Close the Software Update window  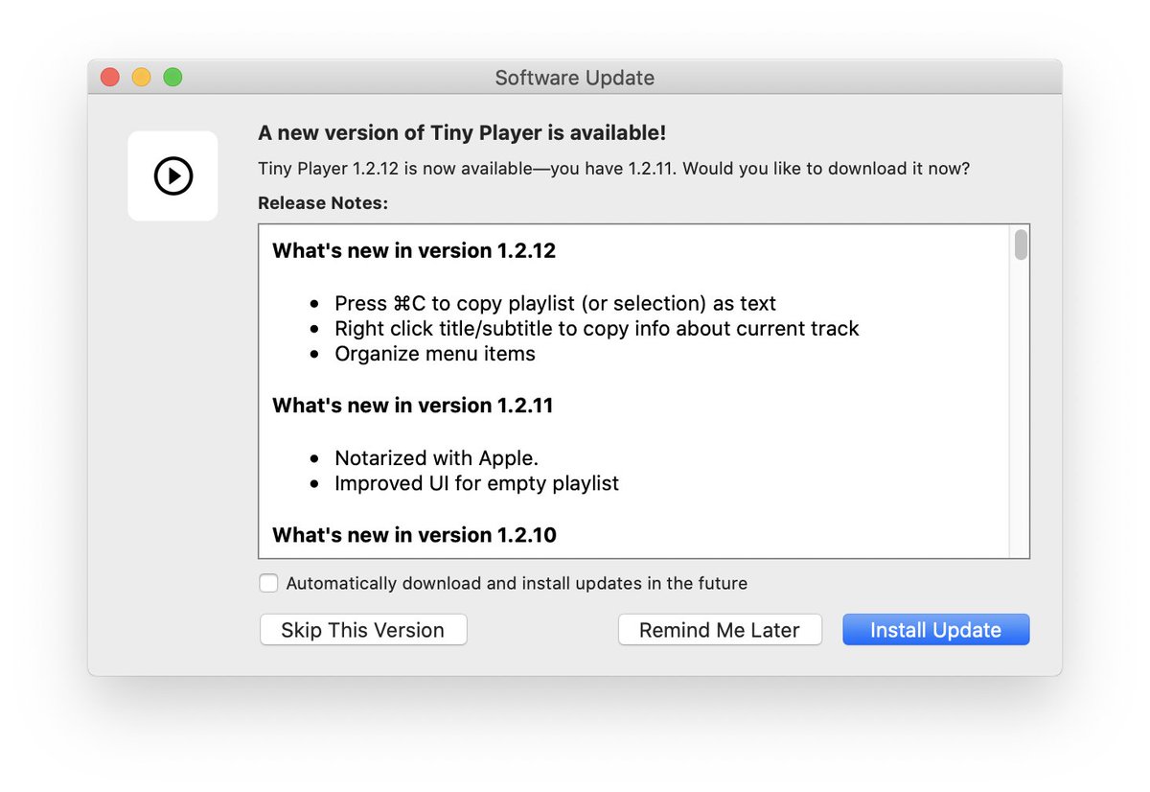110,78
